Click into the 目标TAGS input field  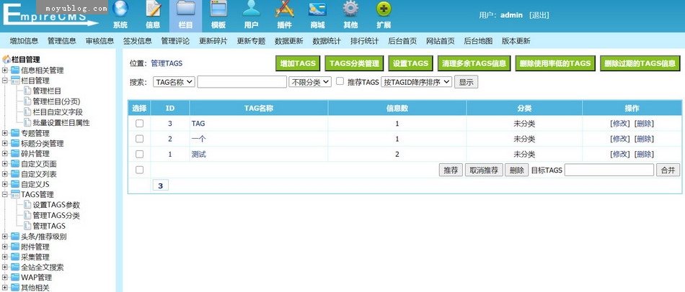coord(609,170)
